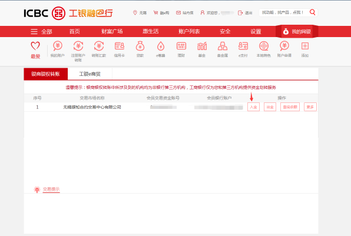Click 无锡感知合约交易中心有限公司 market name cell
351x236 pixels.
tap(92, 107)
